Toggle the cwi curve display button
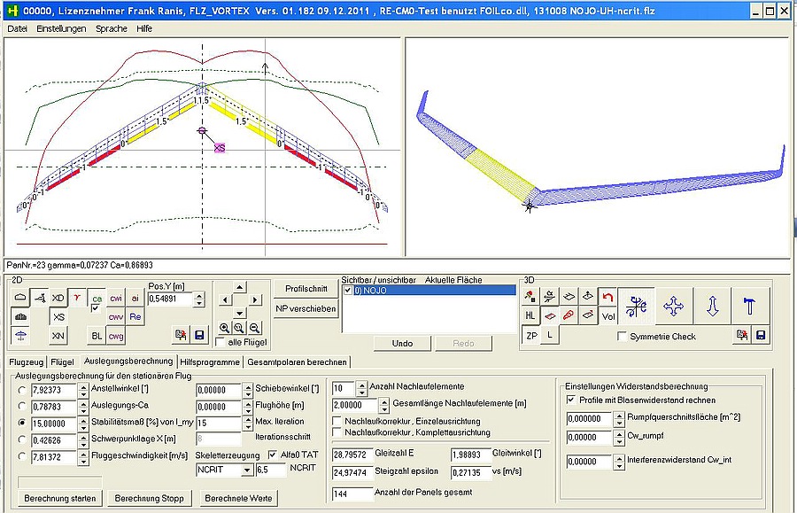Viewport: 797px width, 513px height. tap(116, 299)
